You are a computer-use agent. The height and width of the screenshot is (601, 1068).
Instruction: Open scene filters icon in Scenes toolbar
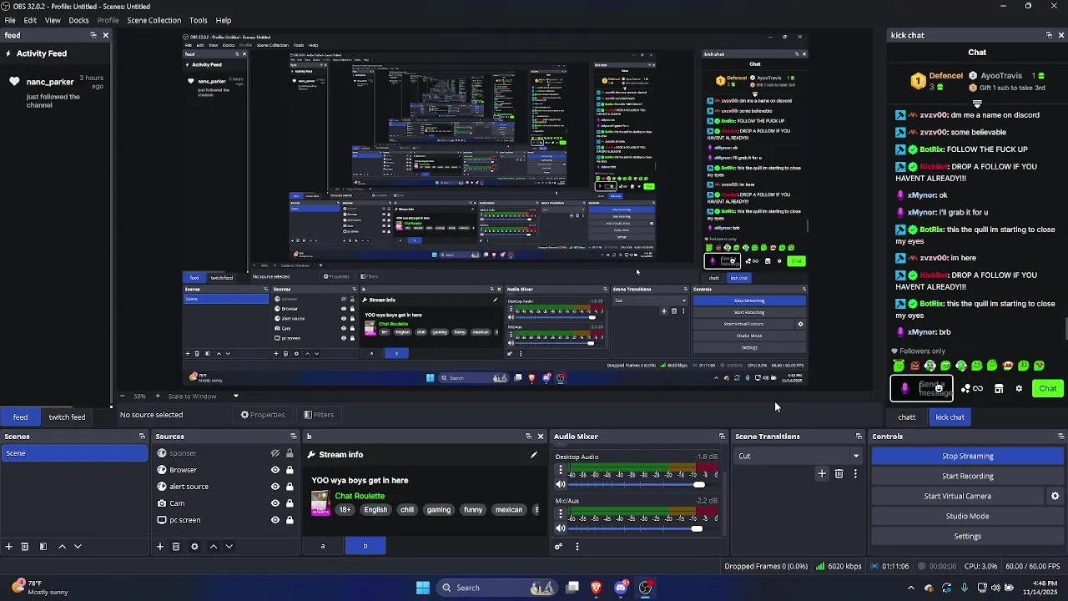[x=43, y=547]
